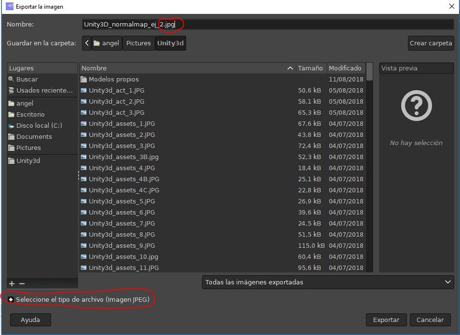Click the plus icon to add a bookmark
Image resolution: width=460 pixels, height=335 pixels.
[11, 283]
